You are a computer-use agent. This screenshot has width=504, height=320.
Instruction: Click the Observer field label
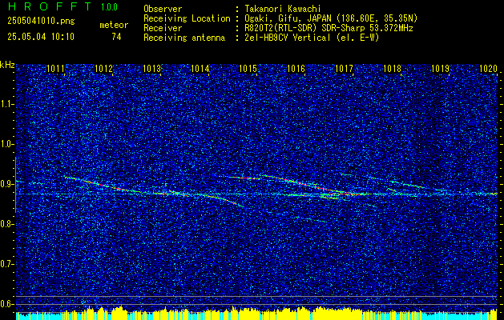click(163, 9)
